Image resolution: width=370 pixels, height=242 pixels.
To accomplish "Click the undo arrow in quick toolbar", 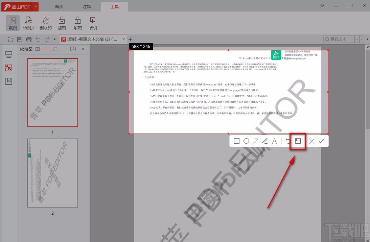I will pos(38,40).
